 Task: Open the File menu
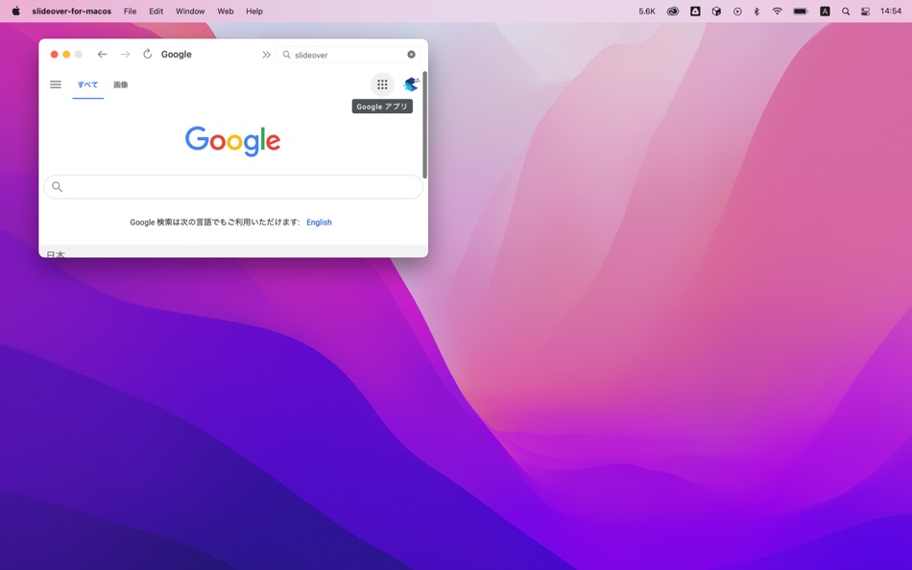[131, 12]
